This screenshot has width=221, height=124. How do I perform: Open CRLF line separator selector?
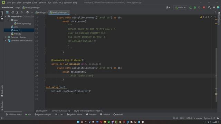182,118
